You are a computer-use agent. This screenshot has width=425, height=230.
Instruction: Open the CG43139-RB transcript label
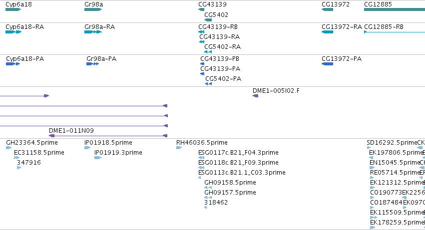tap(218, 27)
